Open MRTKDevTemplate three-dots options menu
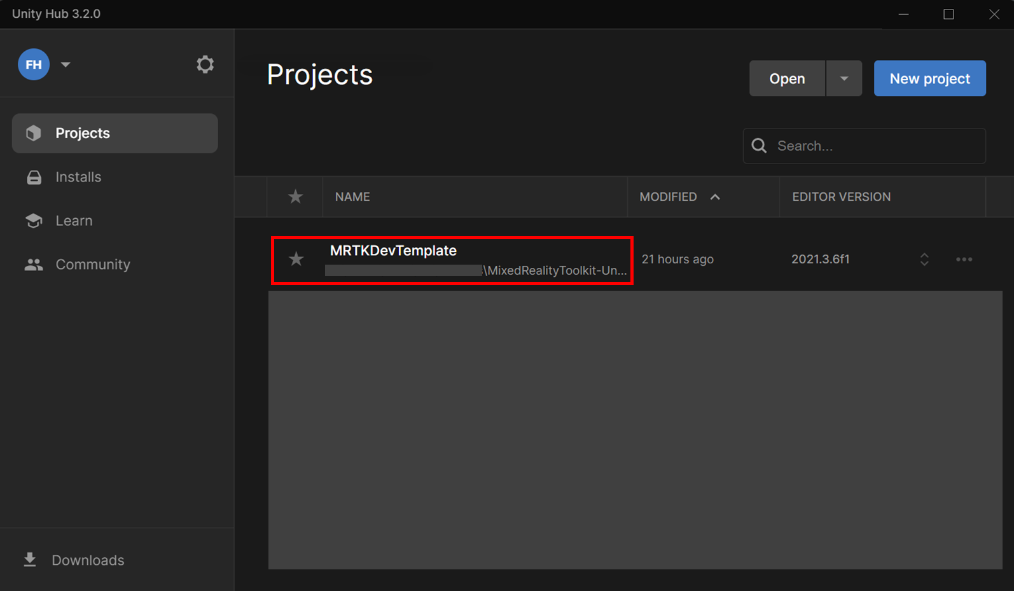Image resolution: width=1014 pixels, height=591 pixels. [964, 259]
